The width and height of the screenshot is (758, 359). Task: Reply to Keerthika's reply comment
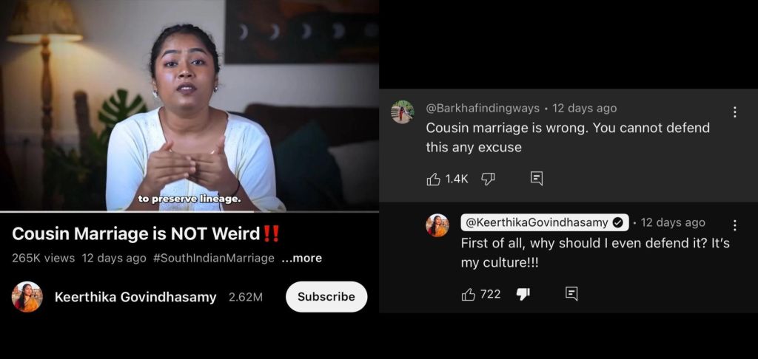pos(571,294)
